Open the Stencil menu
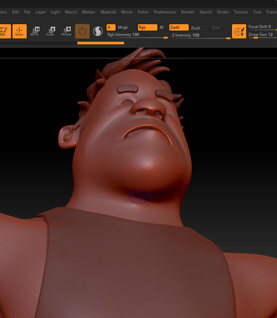 click(x=205, y=12)
